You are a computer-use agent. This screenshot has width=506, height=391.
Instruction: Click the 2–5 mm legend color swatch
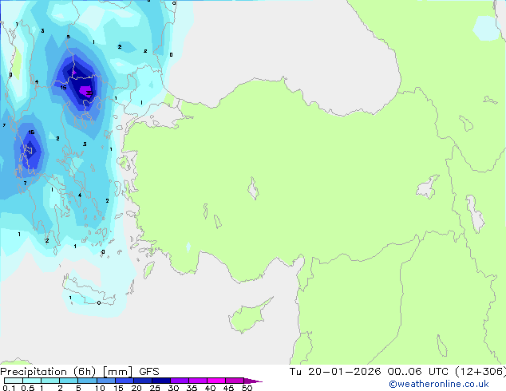(69, 381)
